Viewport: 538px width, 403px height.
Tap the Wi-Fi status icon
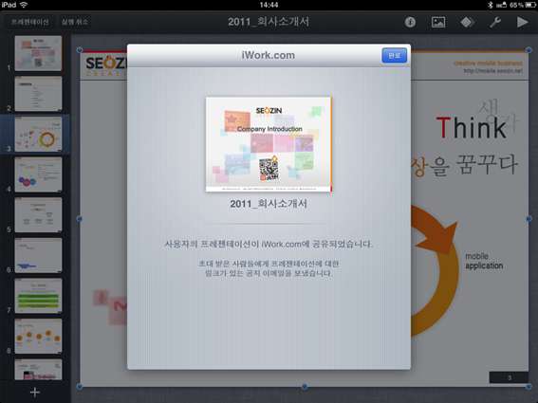click(x=24, y=5)
